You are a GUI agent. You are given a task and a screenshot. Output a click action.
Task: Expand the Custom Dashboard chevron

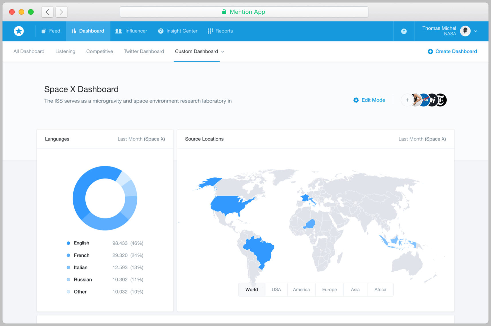pos(223,52)
